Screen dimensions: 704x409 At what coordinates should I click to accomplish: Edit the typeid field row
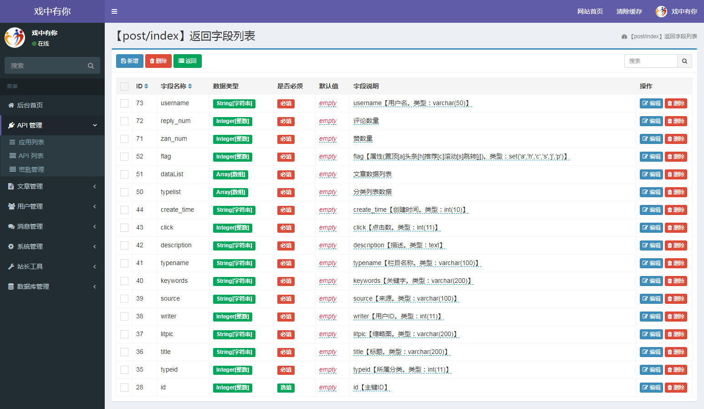click(651, 370)
